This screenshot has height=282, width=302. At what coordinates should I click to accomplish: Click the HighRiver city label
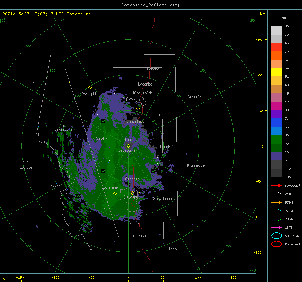click(139, 235)
